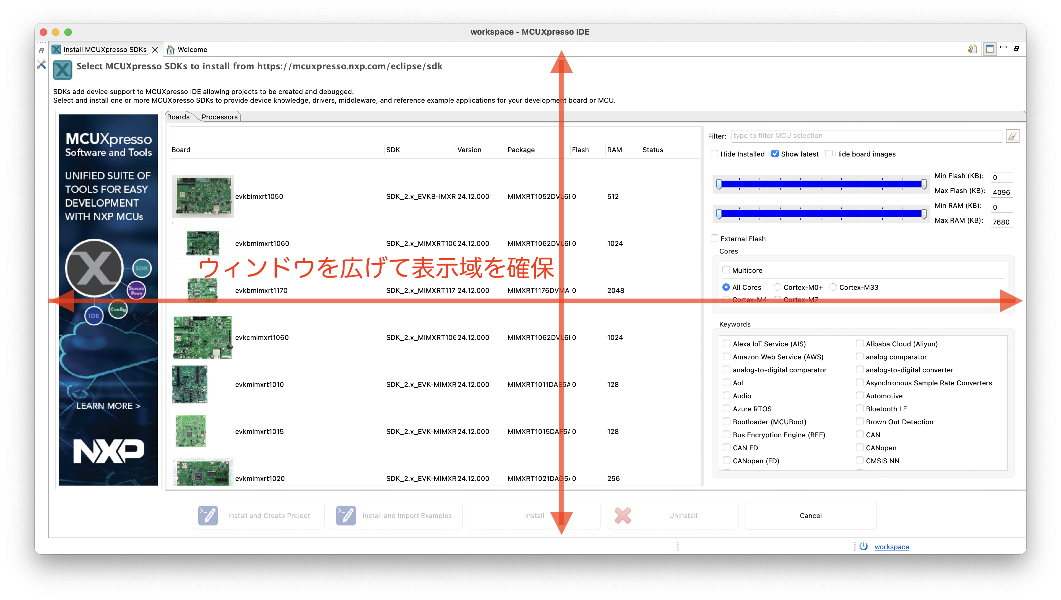Select the Boards tab
1061x600 pixels.
pyautogui.click(x=178, y=117)
